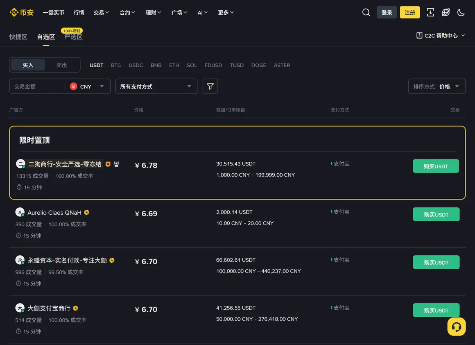This screenshot has height=345, width=475.
Task: Select the SOL coin tab
Action: [192, 65]
